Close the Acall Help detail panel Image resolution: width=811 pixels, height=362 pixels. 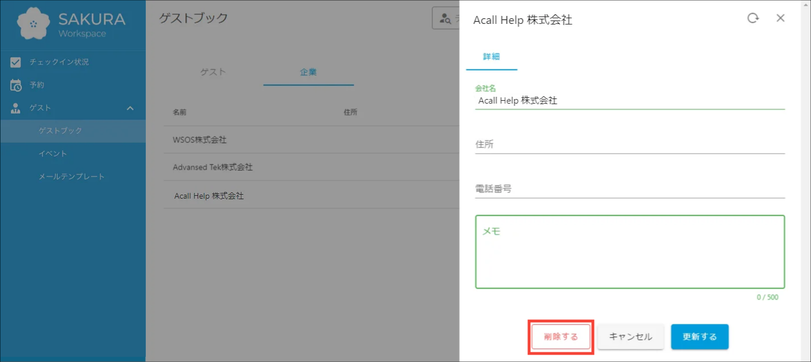click(x=781, y=18)
